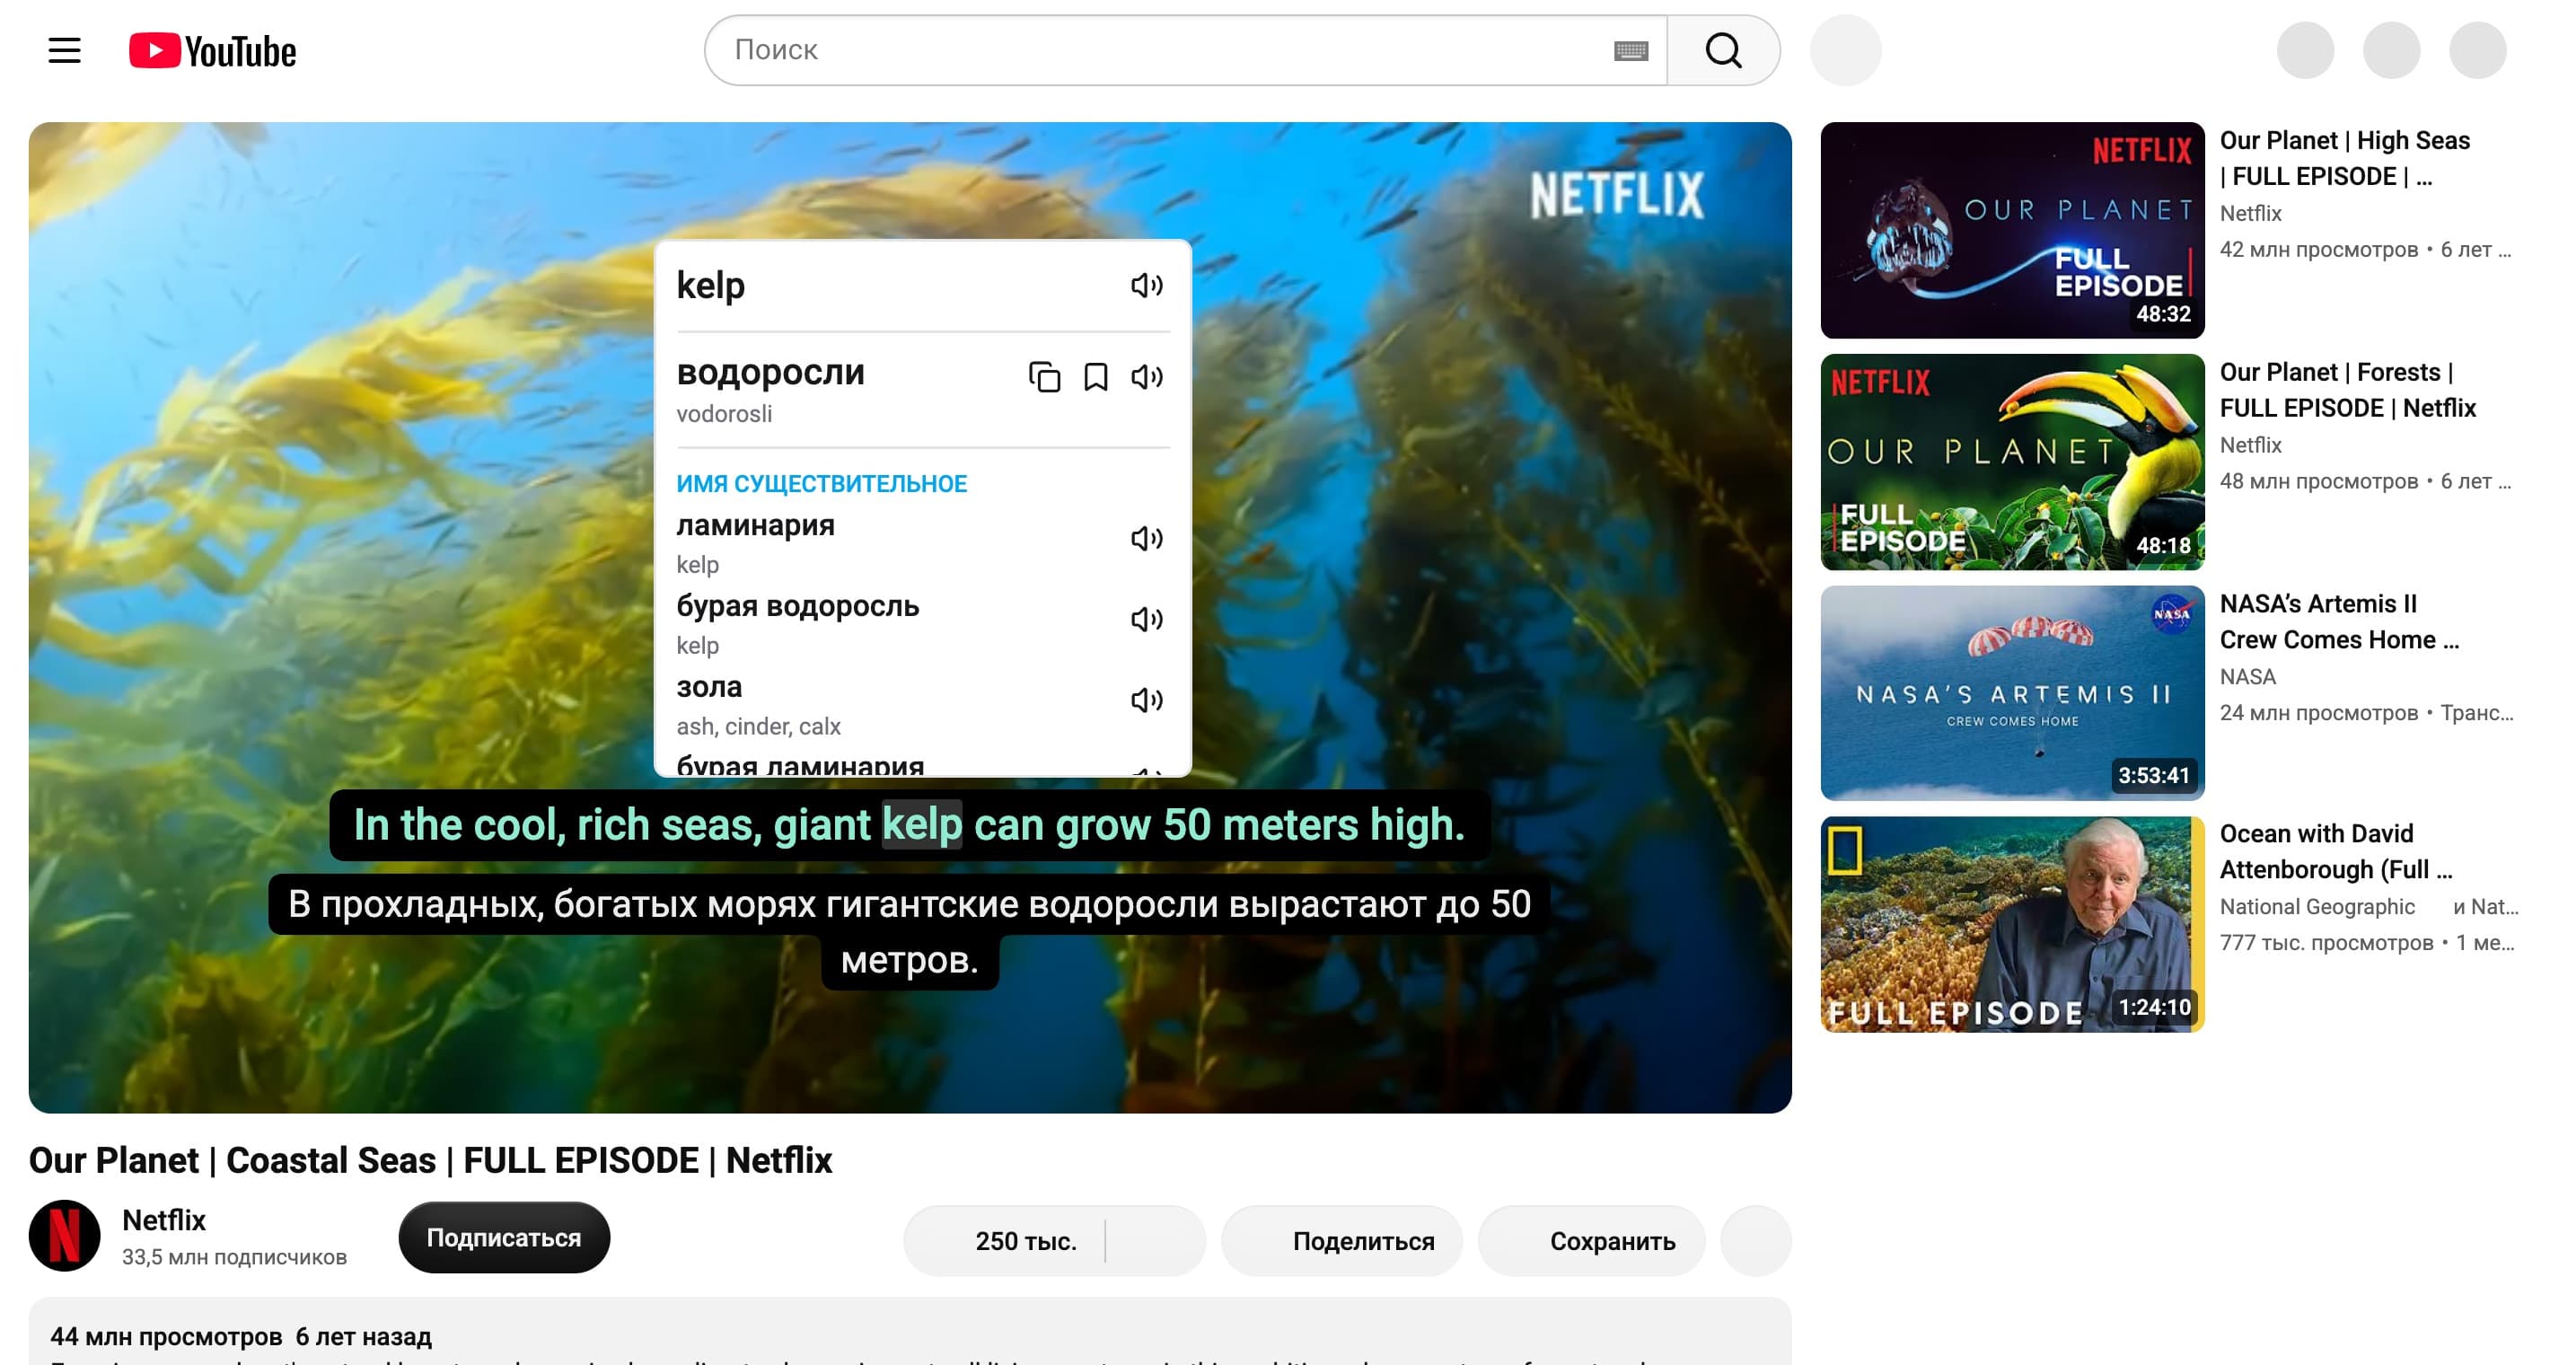
Task: Open Ocean with David Attenborough video title
Action: click(x=2335, y=851)
